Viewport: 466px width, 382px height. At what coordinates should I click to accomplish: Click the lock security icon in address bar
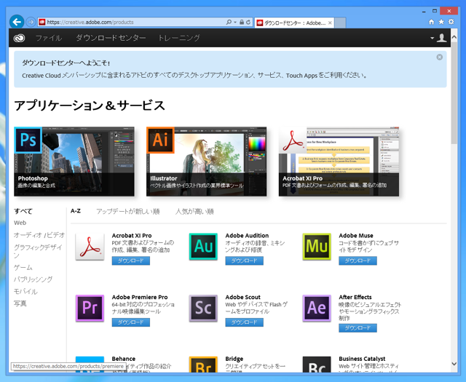point(242,23)
